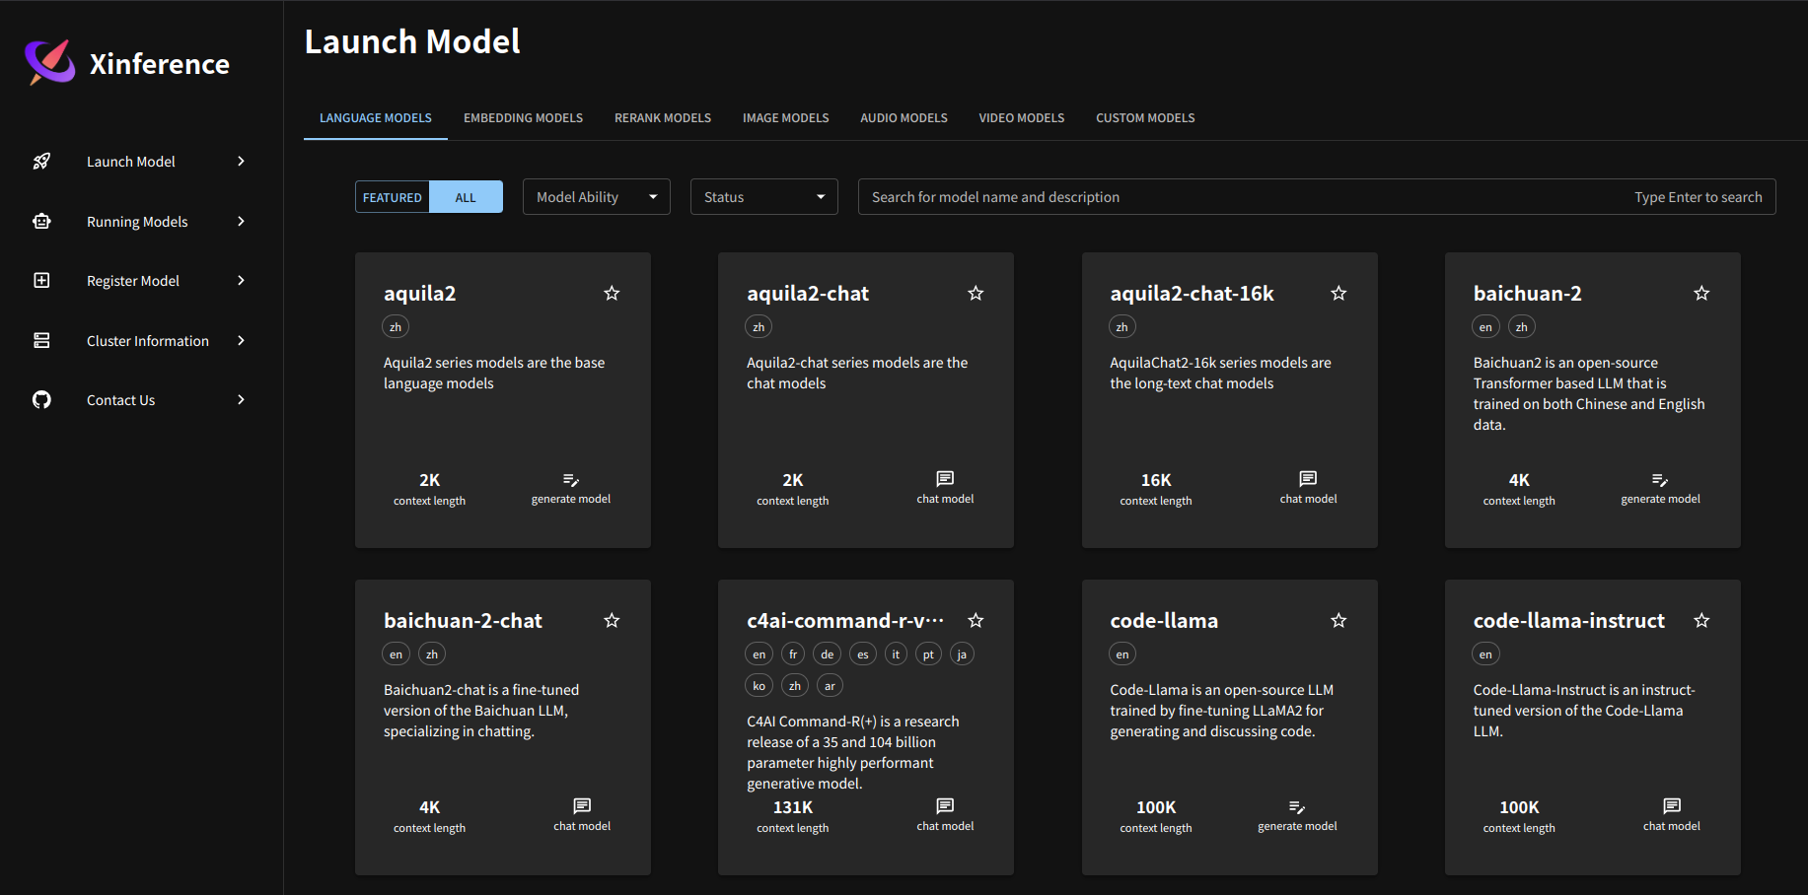
Task: Click the baichuan-2-chat card title
Action: tap(463, 621)
